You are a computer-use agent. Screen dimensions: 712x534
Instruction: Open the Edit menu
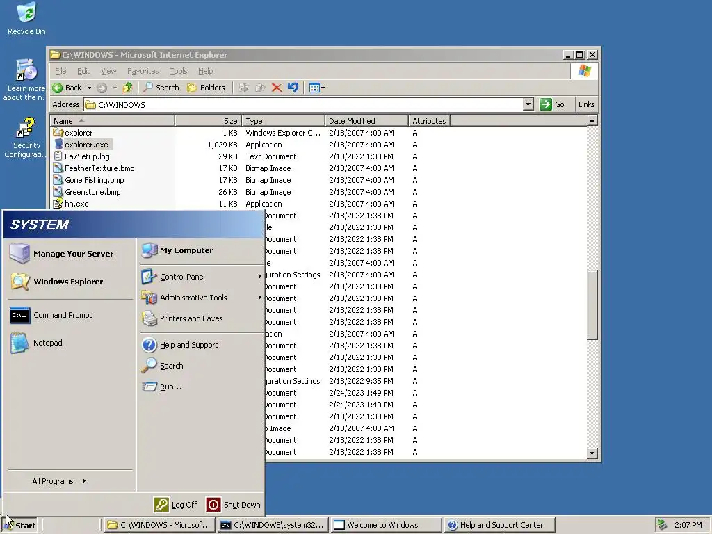83,71
